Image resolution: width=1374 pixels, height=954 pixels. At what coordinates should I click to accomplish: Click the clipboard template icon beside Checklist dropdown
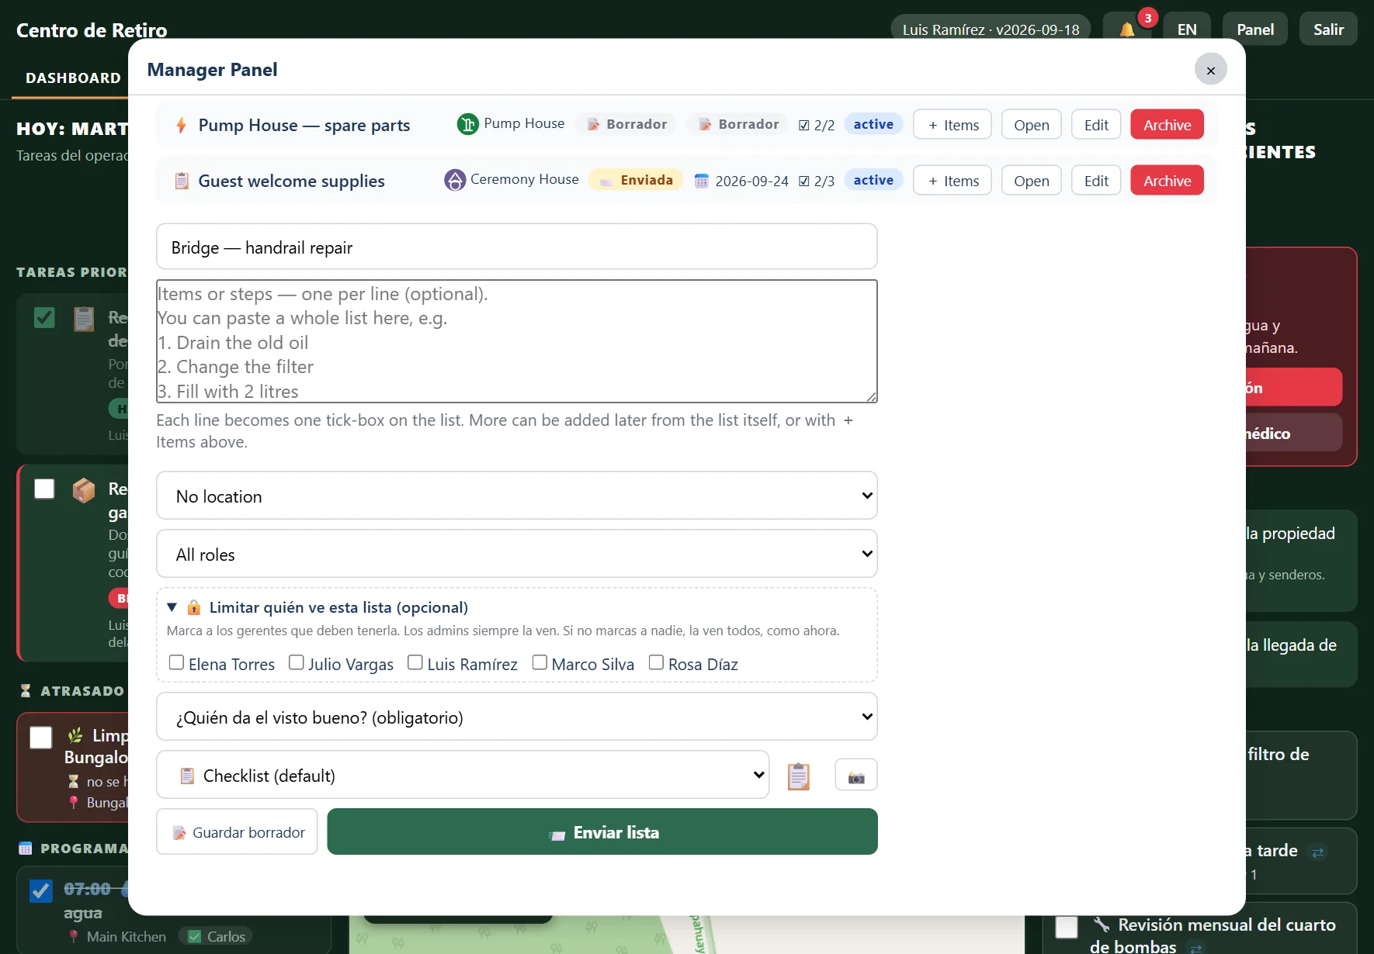coord(799,776)
